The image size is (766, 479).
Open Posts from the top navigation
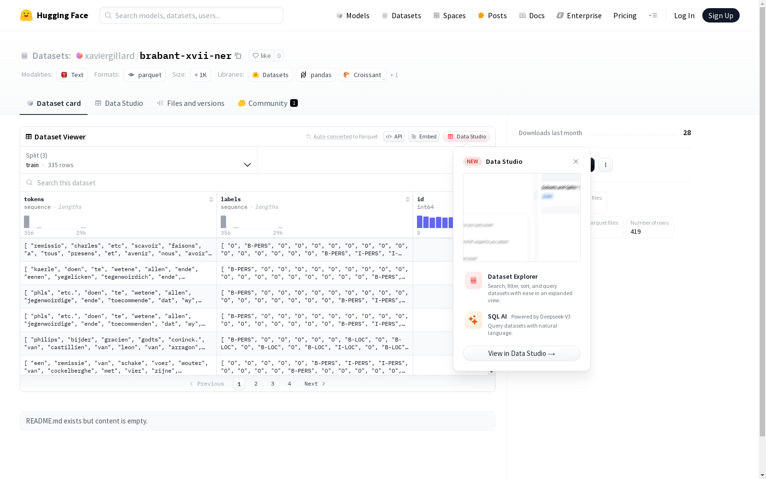492,15
